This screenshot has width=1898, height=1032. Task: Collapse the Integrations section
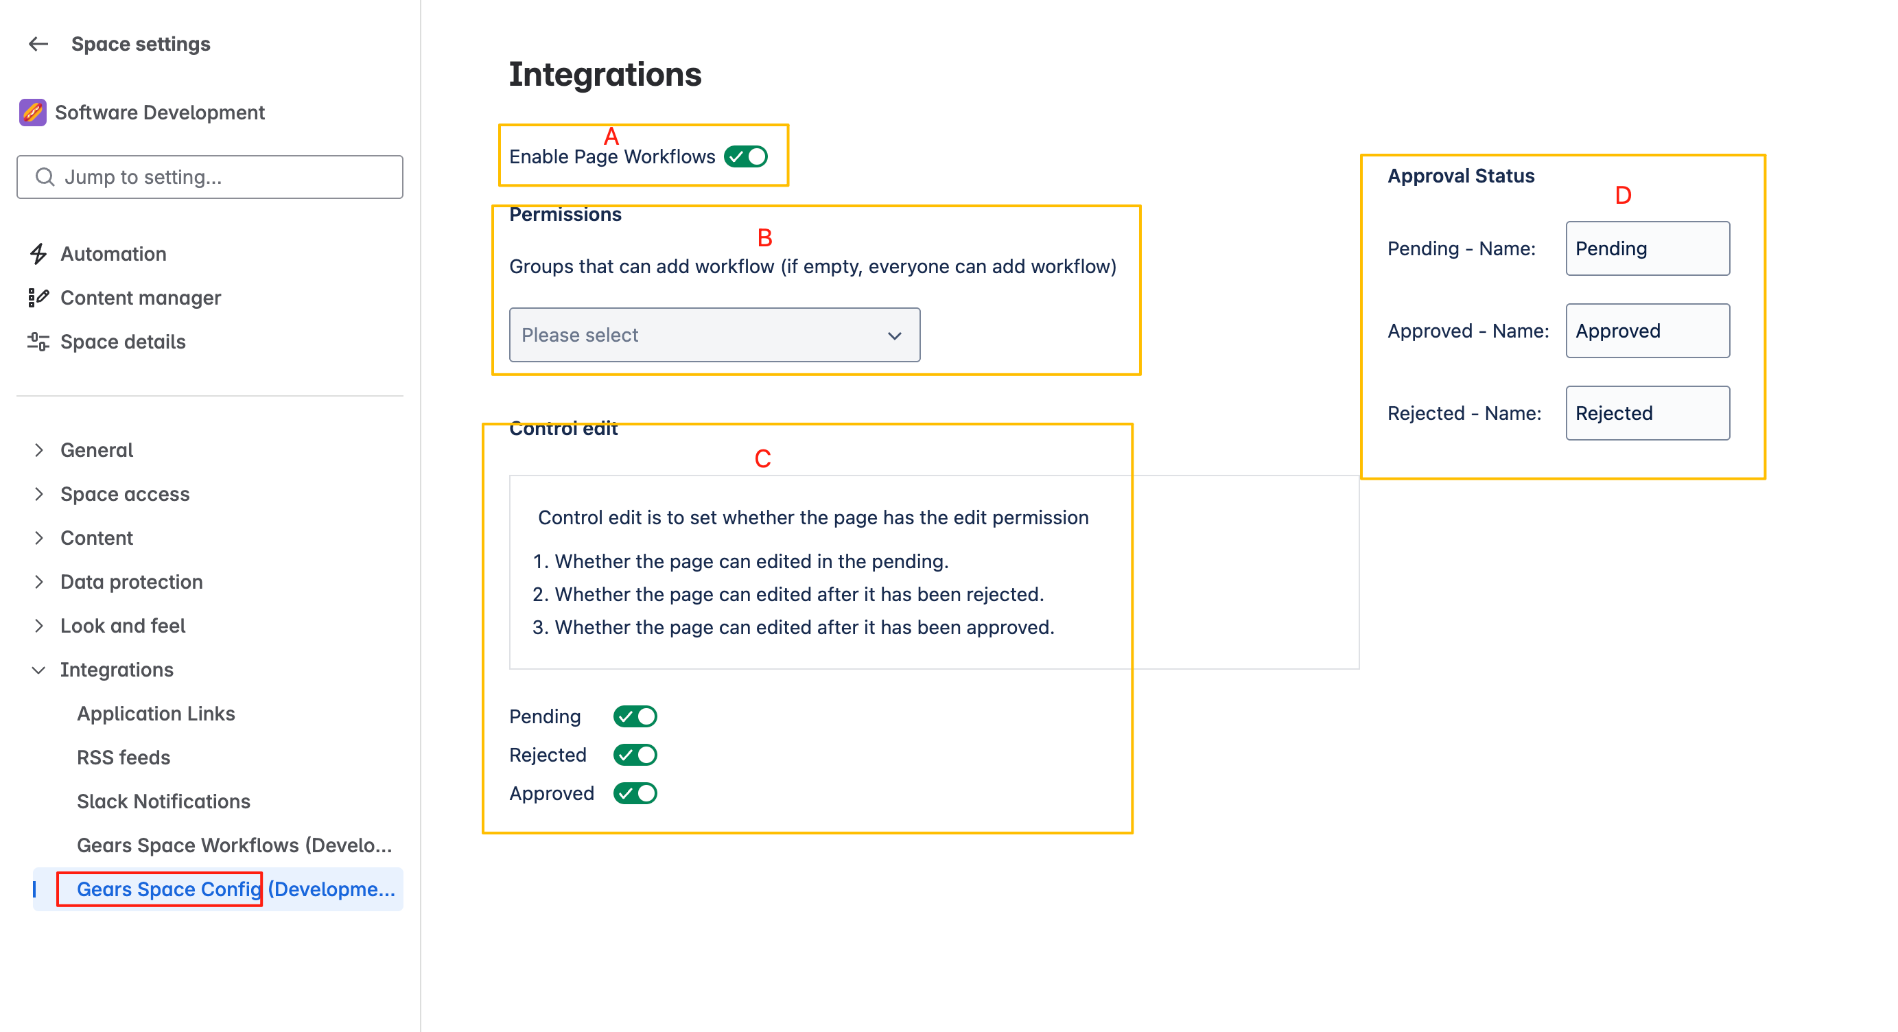(39, 670)
